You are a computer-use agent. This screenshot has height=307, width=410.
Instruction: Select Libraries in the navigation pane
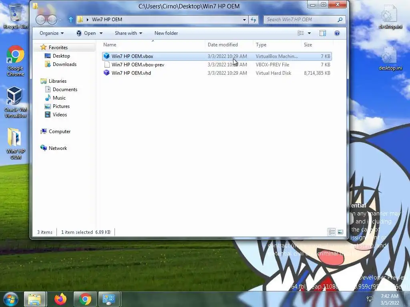coord(58,81)
